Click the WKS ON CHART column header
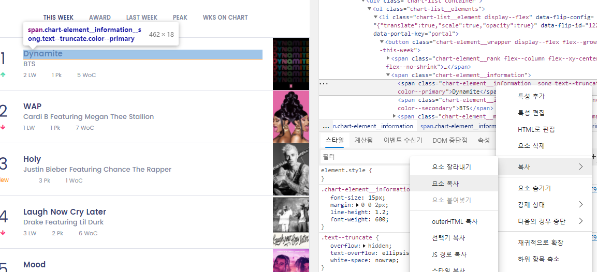Screen dimensions: 597x272 pos(225,18)
